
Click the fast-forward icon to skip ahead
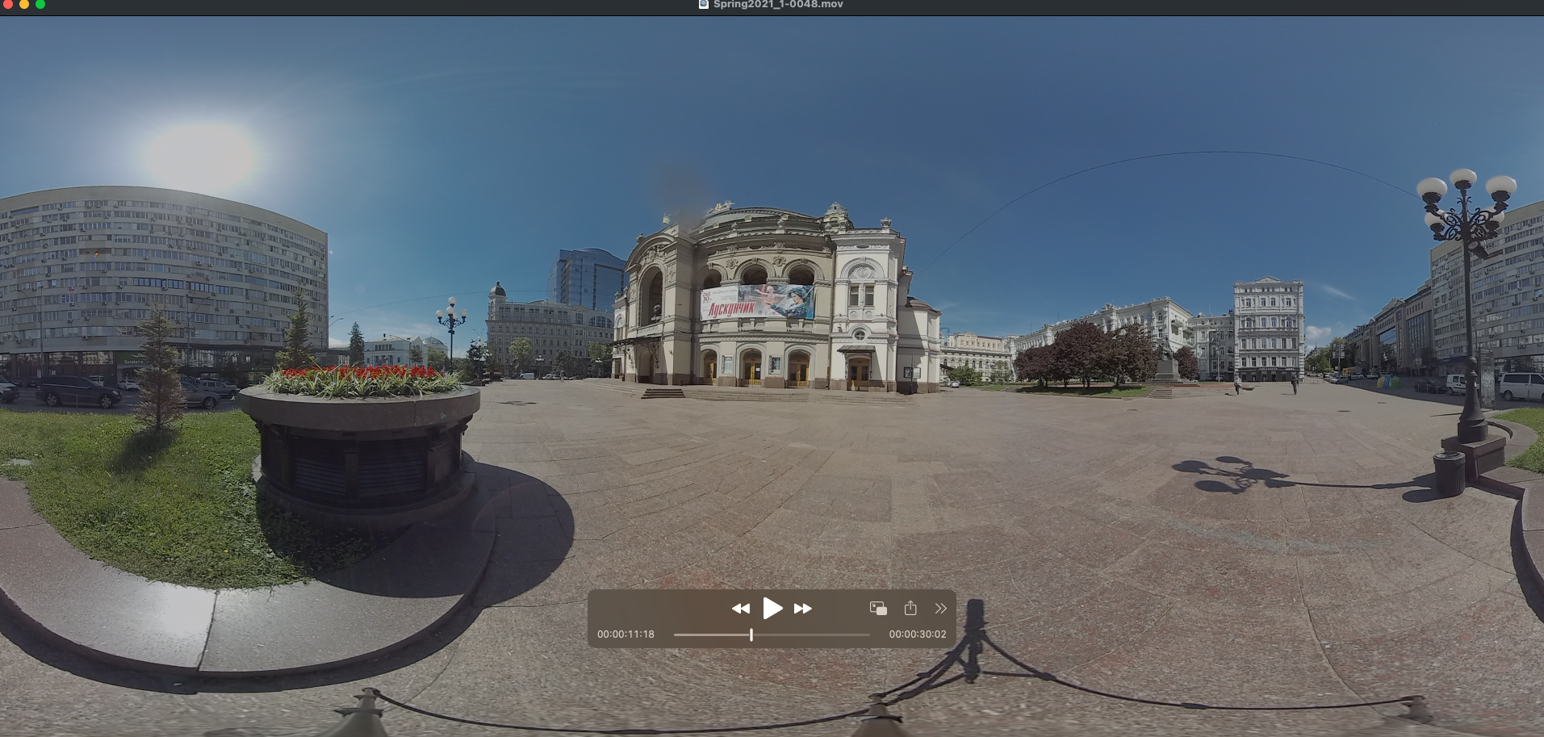pyautogui.click(x=802, y=609)
